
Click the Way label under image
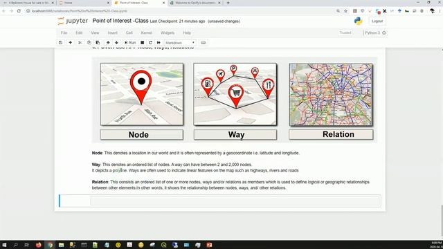235,135
